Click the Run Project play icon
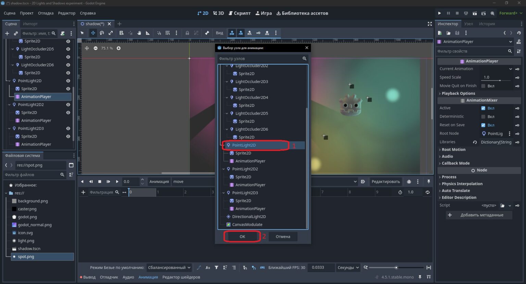The image size is (526, 284). pos(439,13)
